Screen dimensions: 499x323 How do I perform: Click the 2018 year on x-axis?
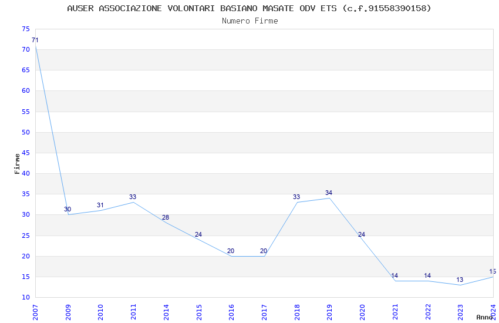296,311
